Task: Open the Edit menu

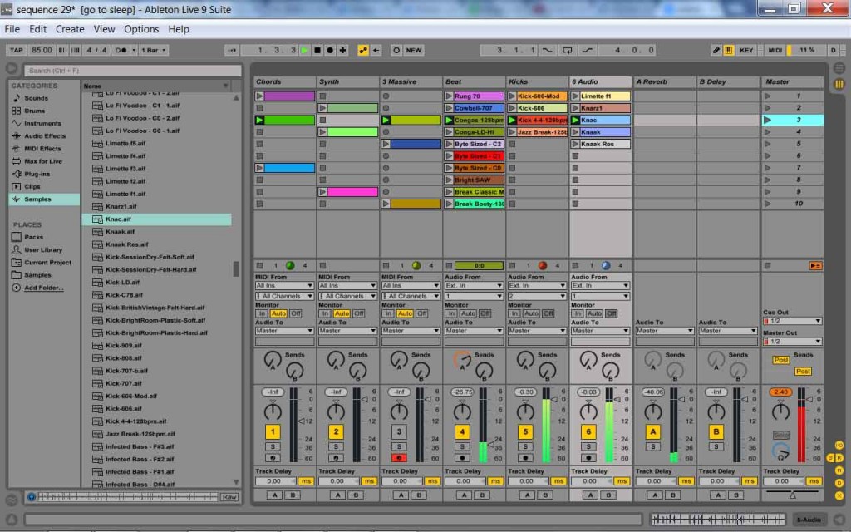Action: pos(37,29)
